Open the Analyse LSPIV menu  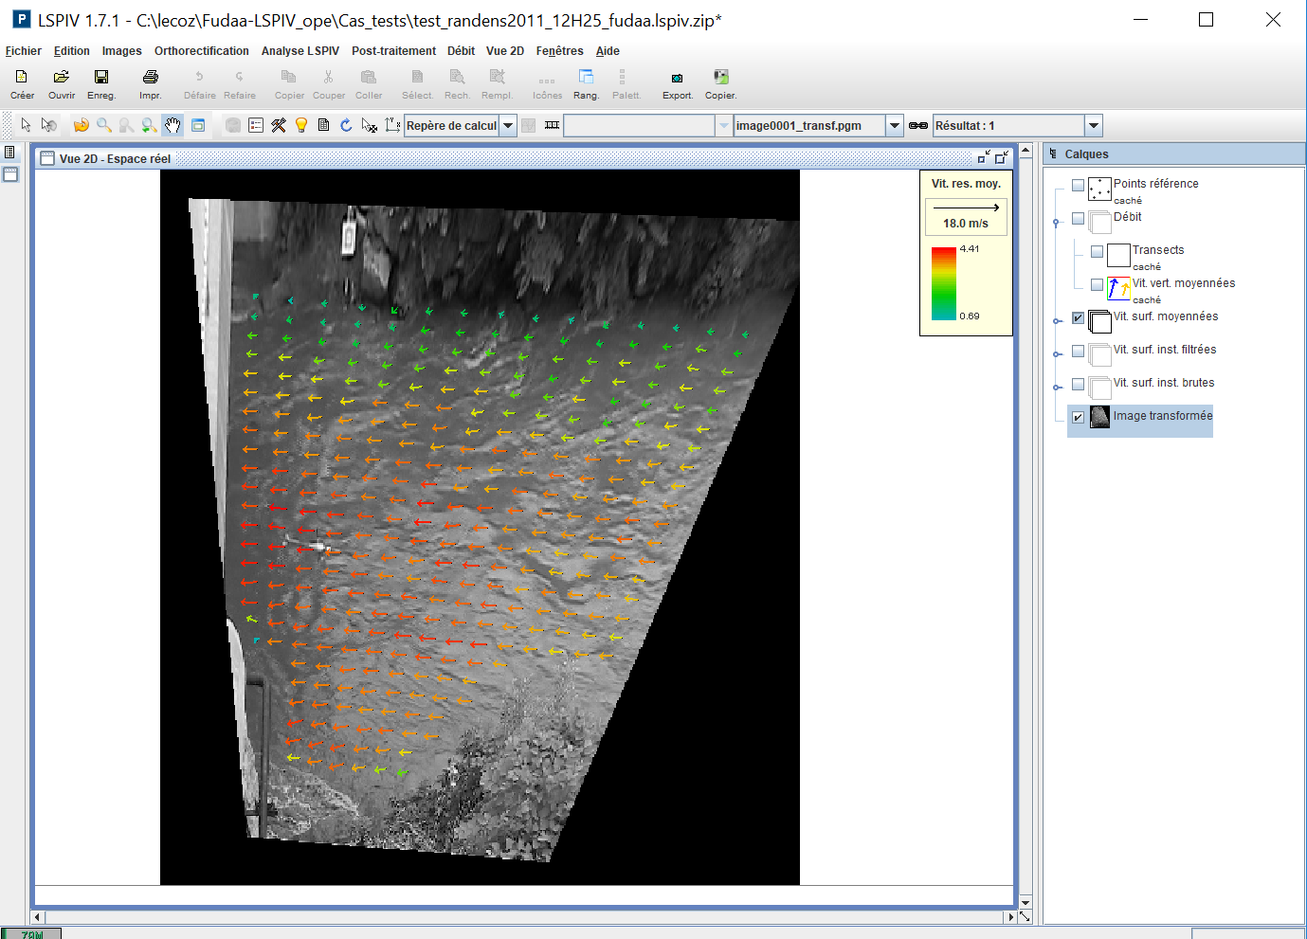(300, 51)
